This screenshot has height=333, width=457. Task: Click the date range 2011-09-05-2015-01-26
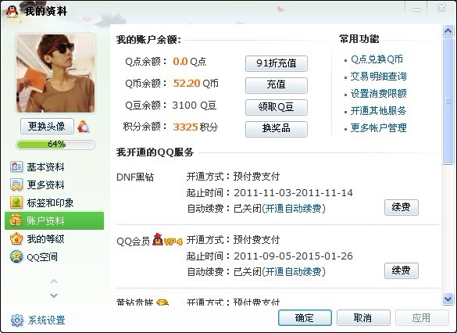pyautogui.click(x=293, y=256)
